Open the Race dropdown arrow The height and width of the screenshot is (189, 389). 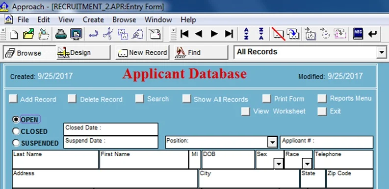pyautogui.click(x=307, y=164)
